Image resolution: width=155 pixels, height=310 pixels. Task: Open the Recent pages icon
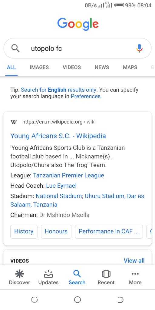coord(106,274)
